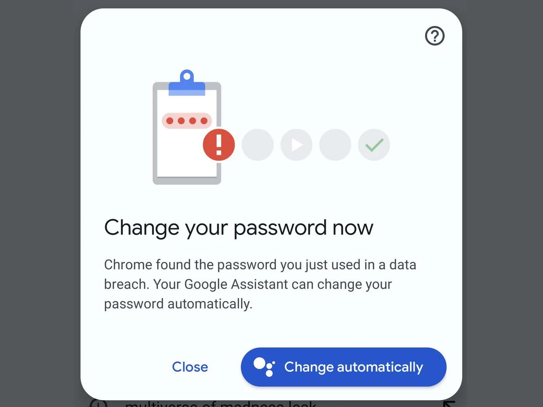Click the masked red password dots field
This screenshot has width=543, height=407.
point(187,121)
